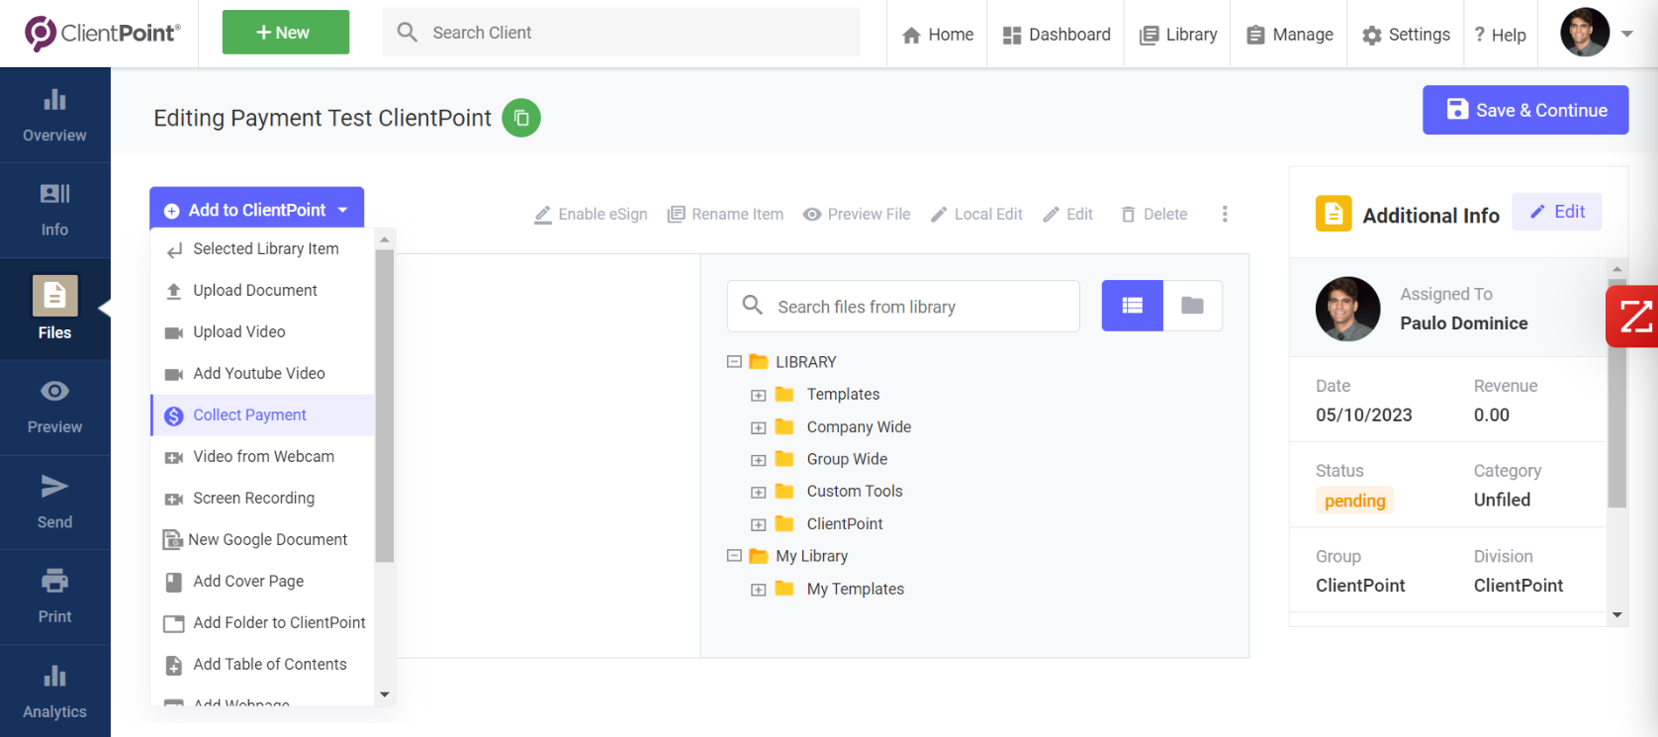1658x737 pixels.
Task: Open the Send sidebar section
Action: pos(54,503)
